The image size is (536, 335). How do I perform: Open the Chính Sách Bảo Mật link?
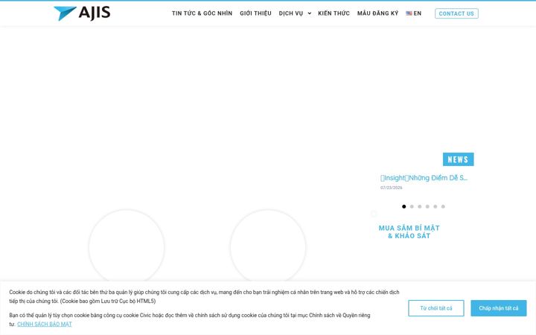point(45,324)
